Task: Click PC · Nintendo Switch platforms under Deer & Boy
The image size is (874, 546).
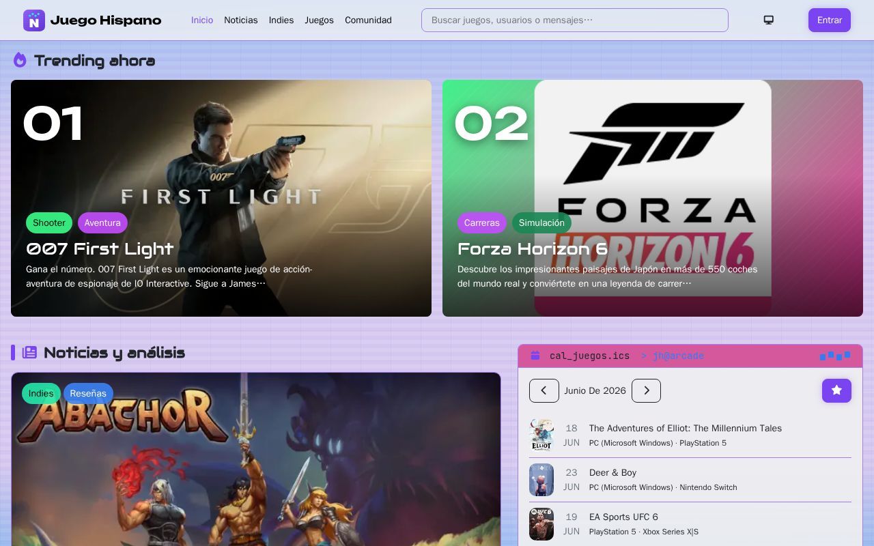Action: pos(663,487)
